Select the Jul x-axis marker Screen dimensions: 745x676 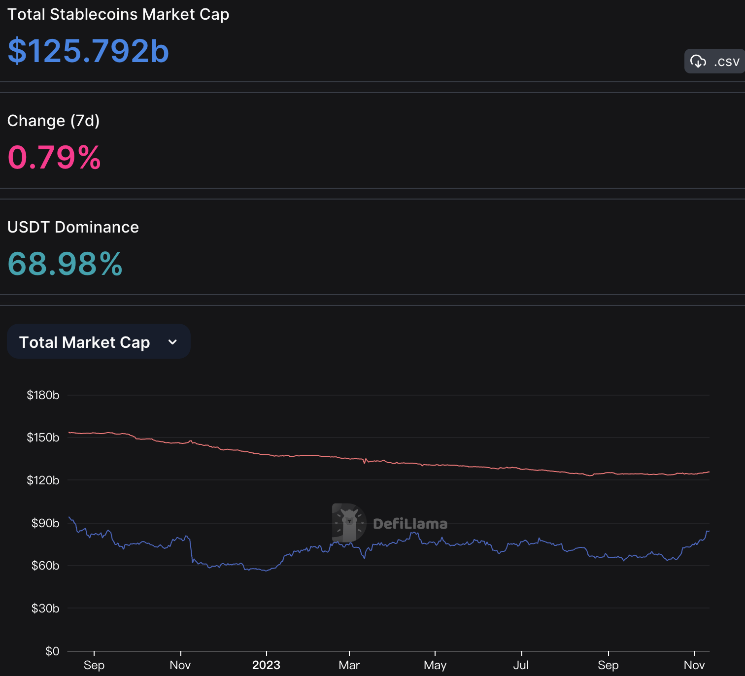[x=521, y=665]
